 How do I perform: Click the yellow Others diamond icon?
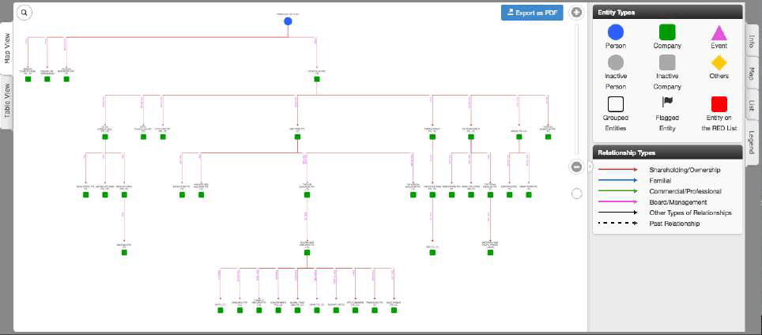(x=719, y=62)
